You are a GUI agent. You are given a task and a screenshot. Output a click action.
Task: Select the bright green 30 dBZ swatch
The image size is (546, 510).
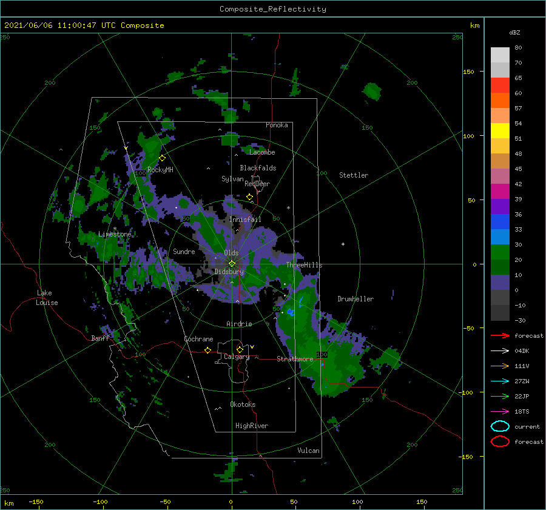[500, 252]
